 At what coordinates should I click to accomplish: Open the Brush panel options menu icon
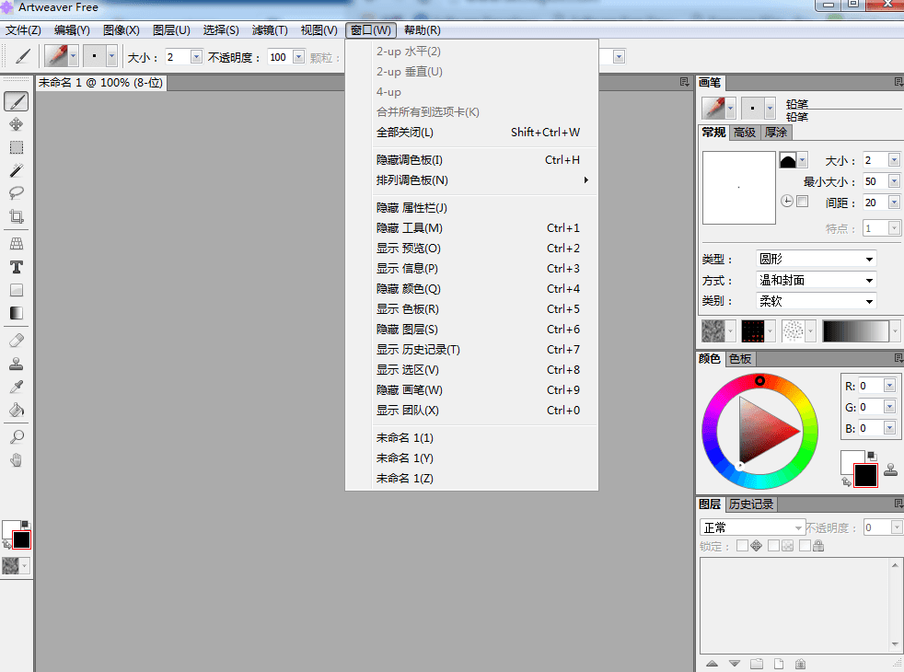[898, 83]
